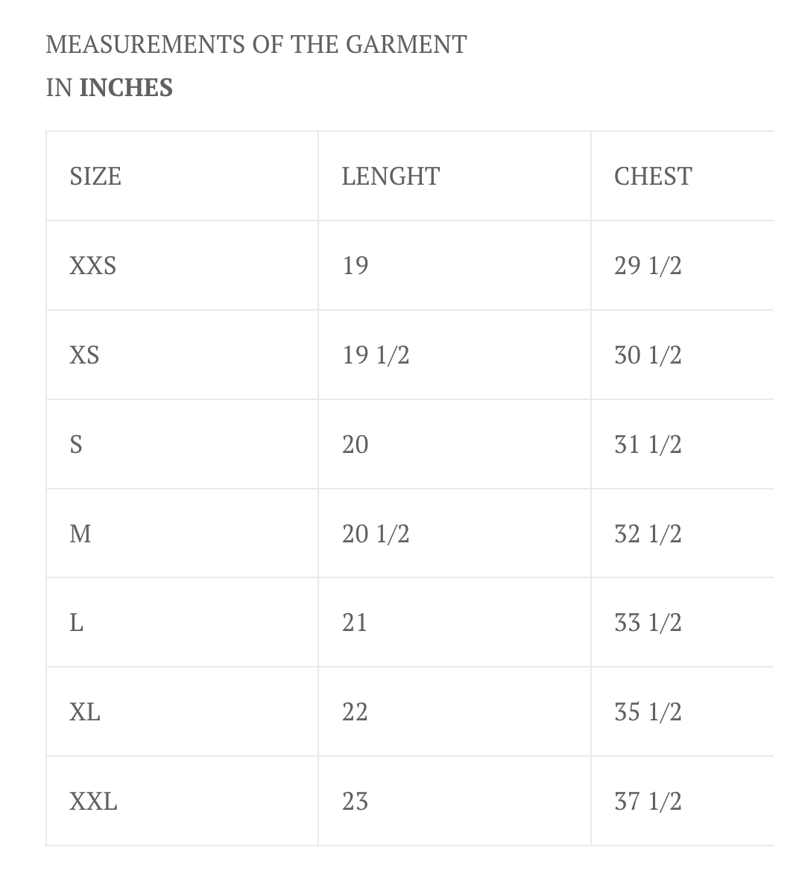Image resolution: width=793 pixels, height=888 pixels.
Task: Select the length value 21
Action: (x=355, y=623)
